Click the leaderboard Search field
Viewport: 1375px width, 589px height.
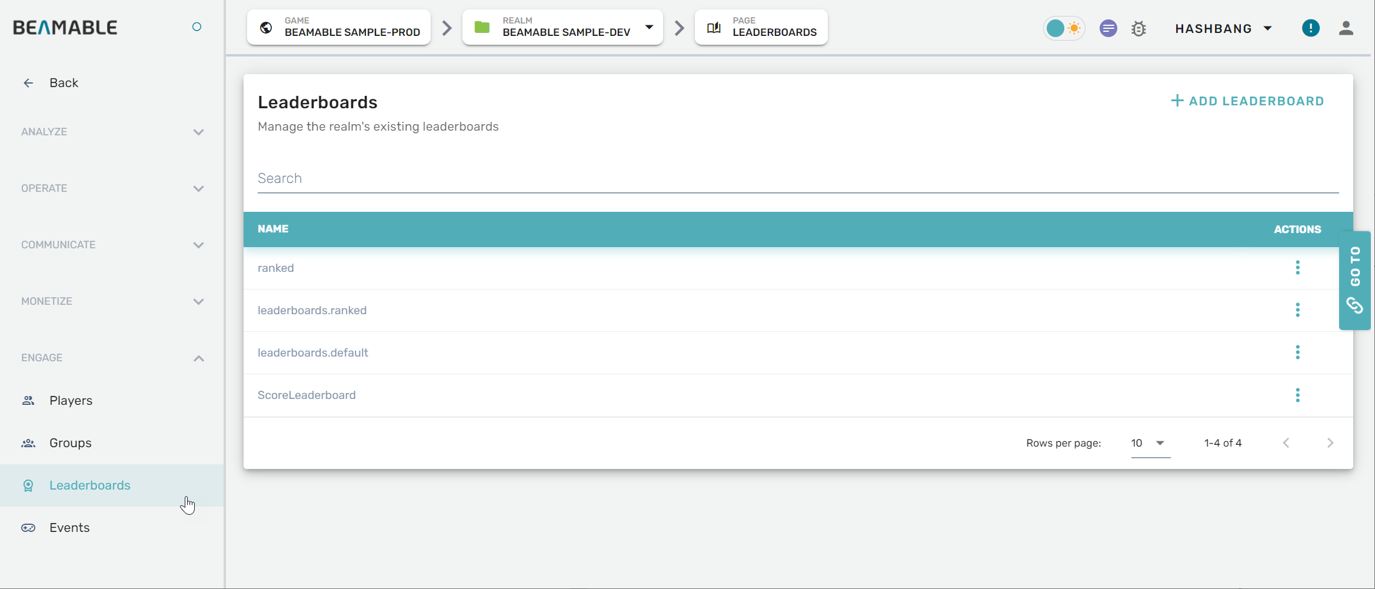797,178
